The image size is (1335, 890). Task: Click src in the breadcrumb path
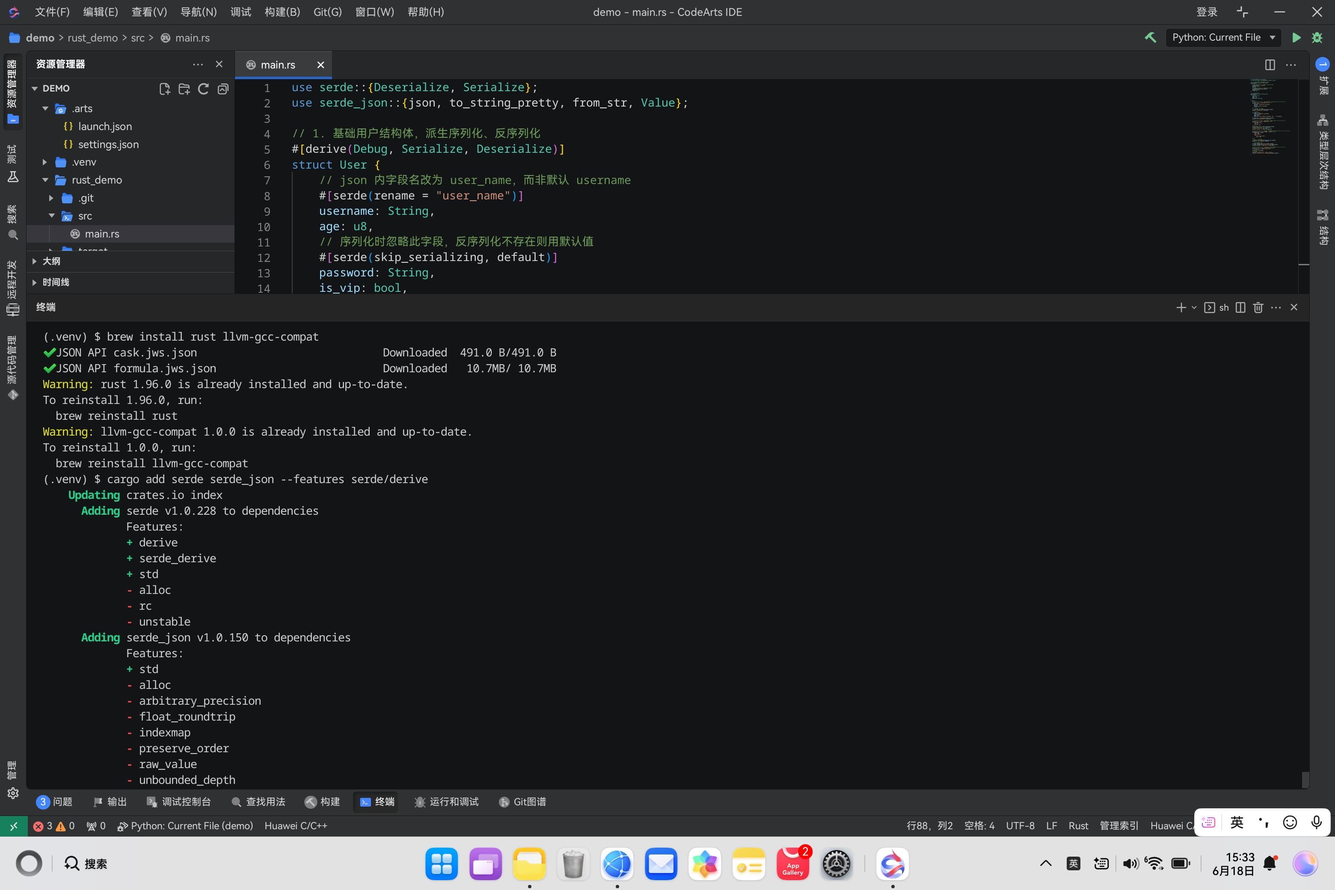click(x=138, y=38)
